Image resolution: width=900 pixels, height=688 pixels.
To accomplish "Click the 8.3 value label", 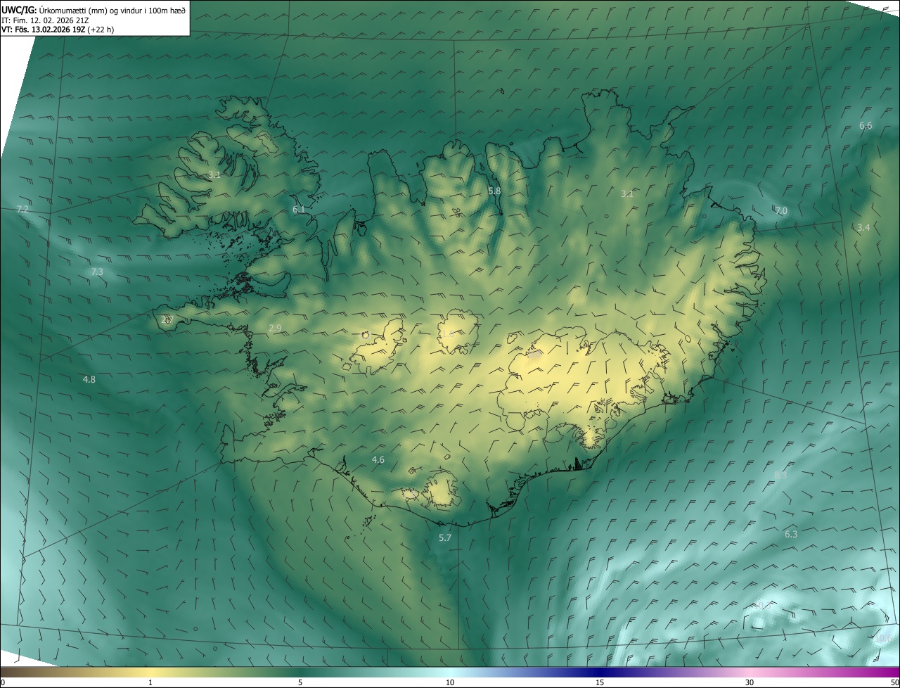I will coord(780,475).
